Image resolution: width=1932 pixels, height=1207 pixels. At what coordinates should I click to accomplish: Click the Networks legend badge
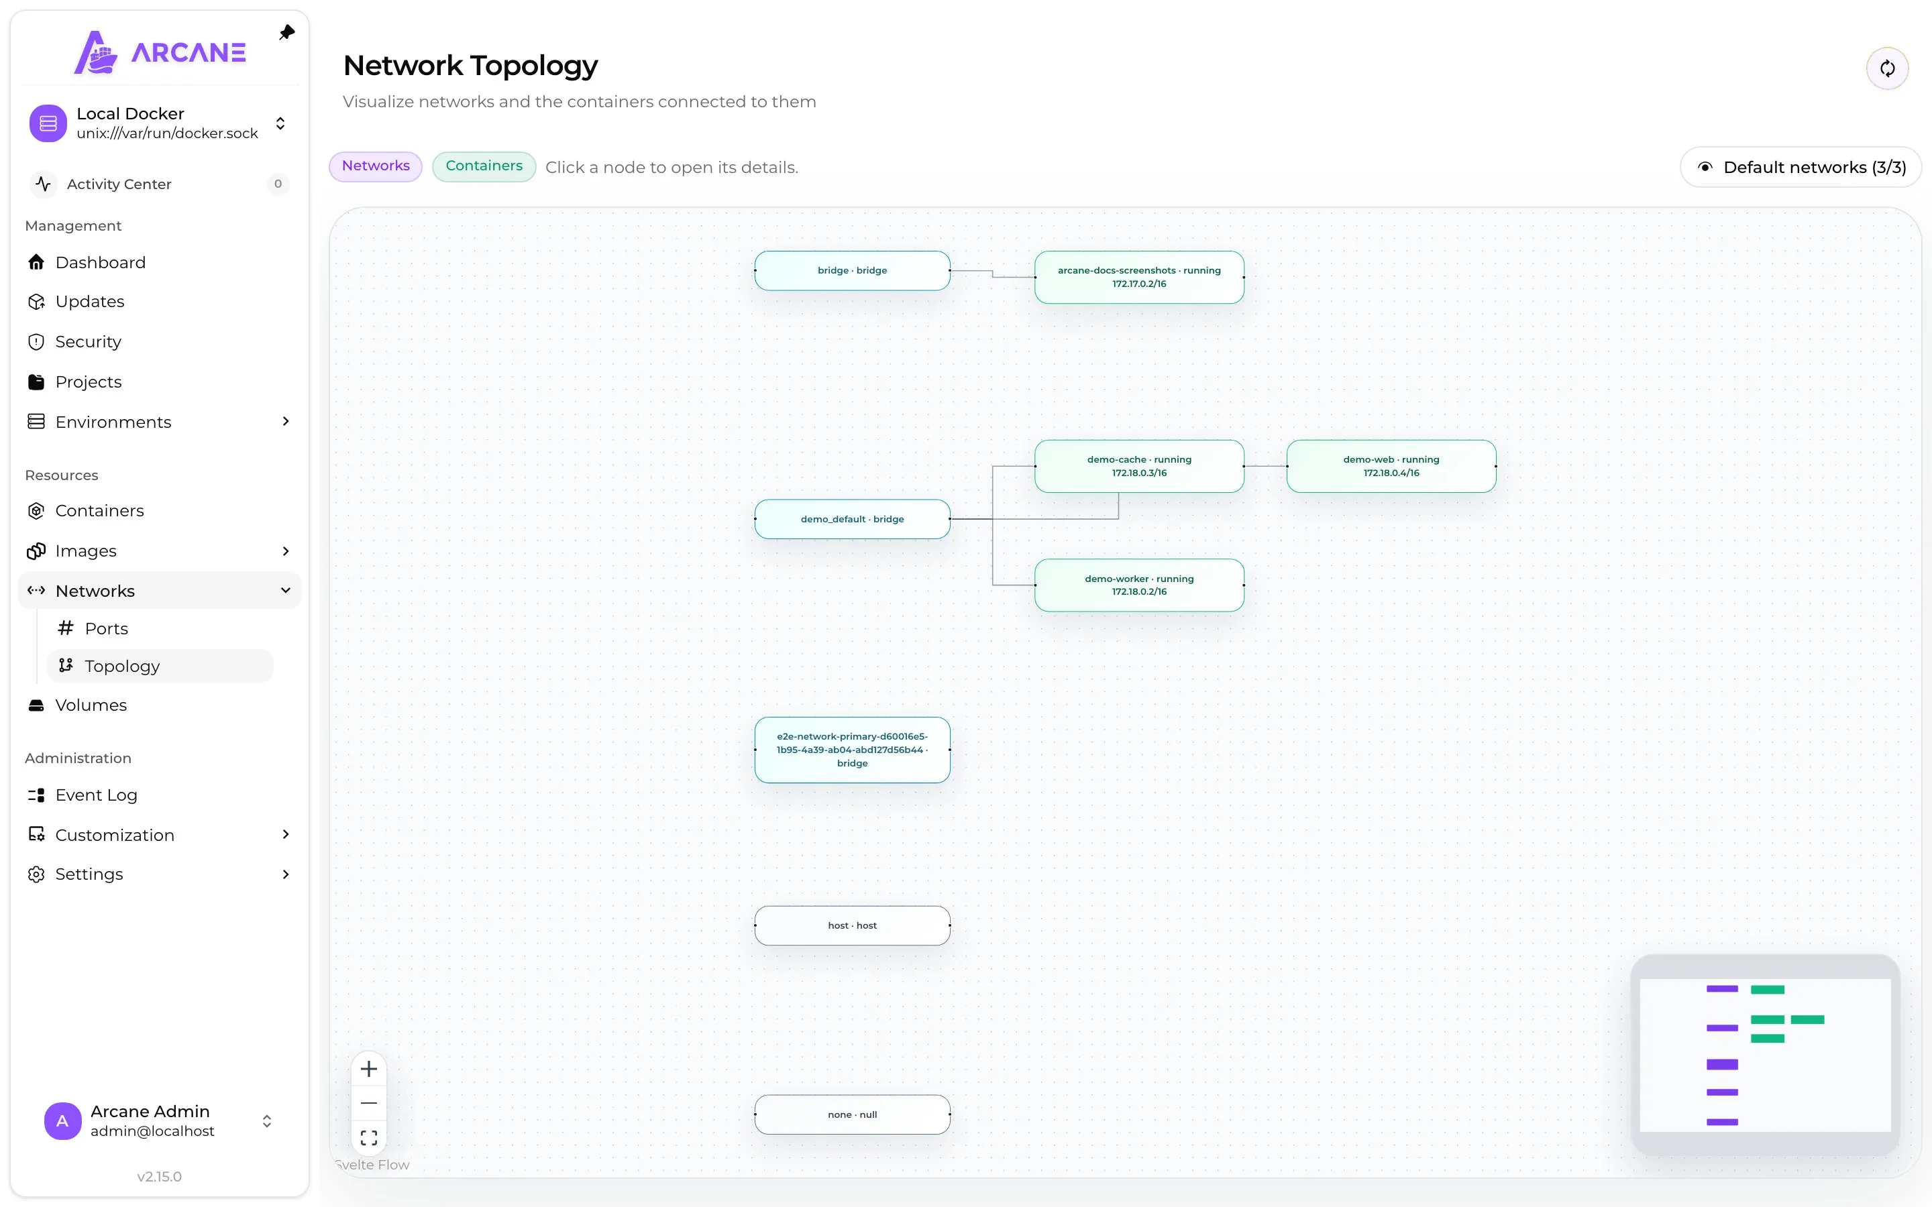pos(375,166)
